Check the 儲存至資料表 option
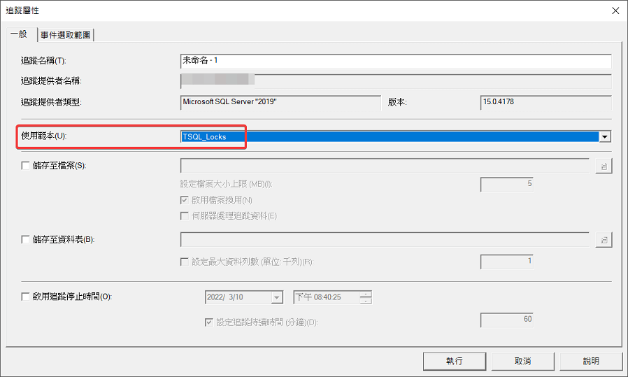Viewport: 628px width, 377px height. [26, 240]
